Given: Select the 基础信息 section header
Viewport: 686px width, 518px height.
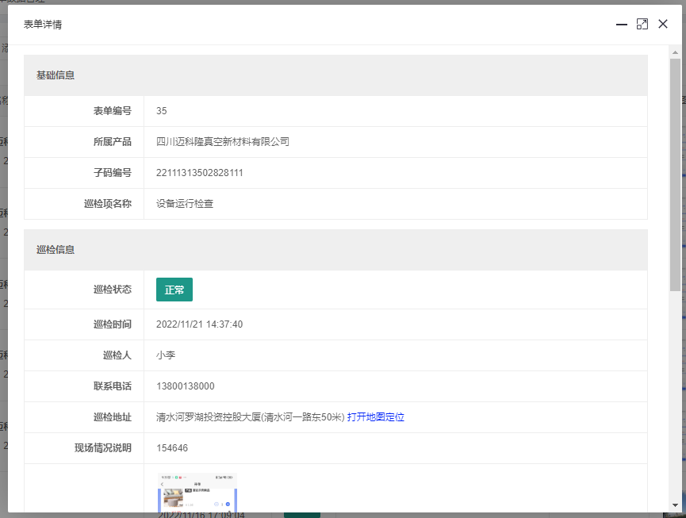Looking at the screenshot, I should click(56, 75).
